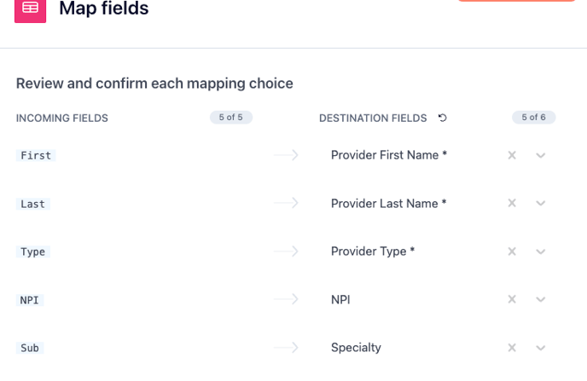587x381 pixels.
Task: Remove the Provider Last Name mapping
Action: [x=512, y=203]
